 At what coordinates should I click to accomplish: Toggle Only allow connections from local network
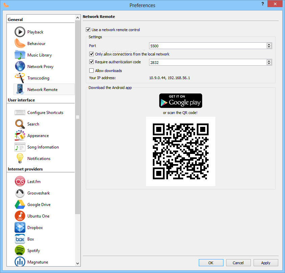(91, 54)
